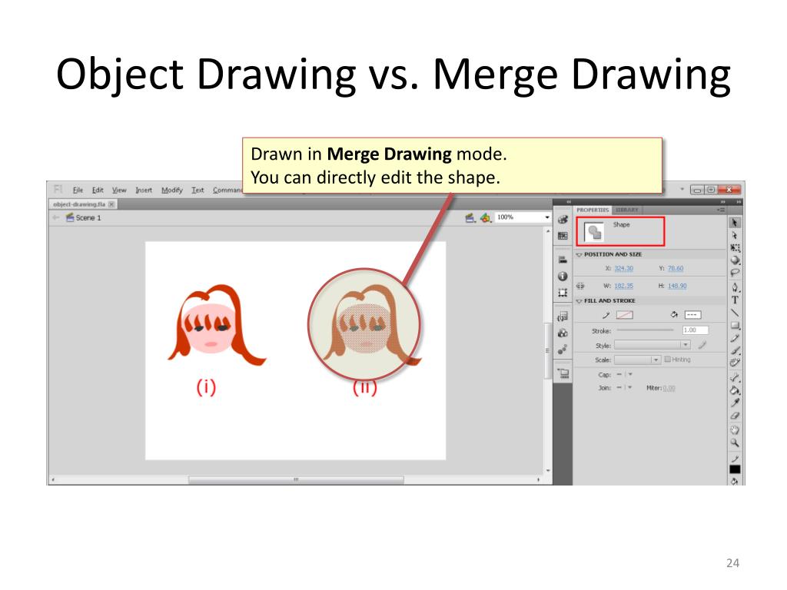Image resolution: width=787 pixels, height=590 pixels.
Task: Click the Y value 78.60
Action: pyautogui.click(x=676, y=268)
